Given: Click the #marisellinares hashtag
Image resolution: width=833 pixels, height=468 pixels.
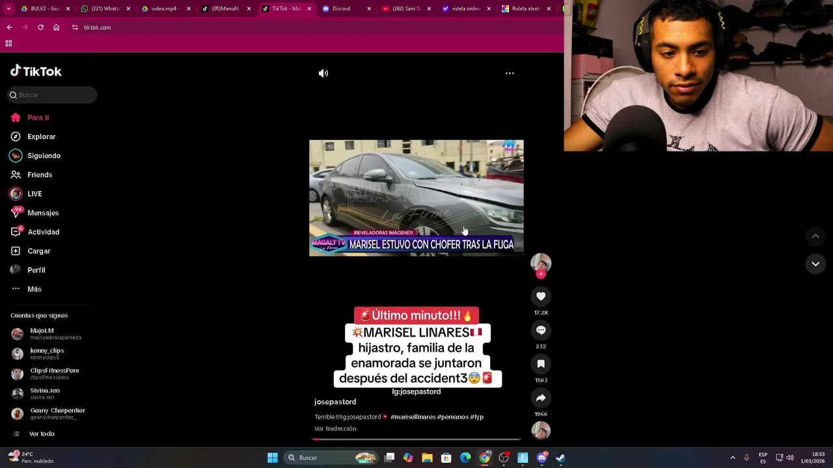Looking at the screenshot, I should 413,417.
